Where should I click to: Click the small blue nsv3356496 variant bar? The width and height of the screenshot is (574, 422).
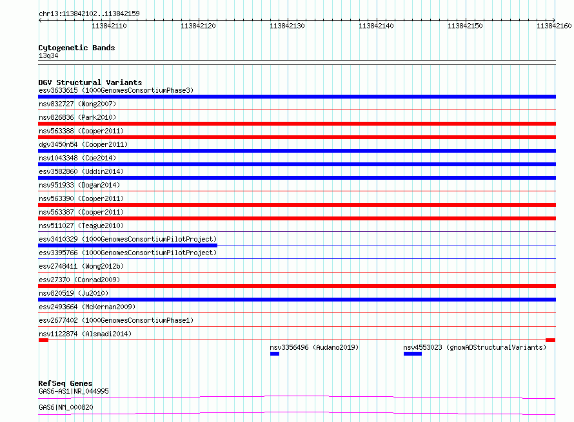click(x=275, y=354)
